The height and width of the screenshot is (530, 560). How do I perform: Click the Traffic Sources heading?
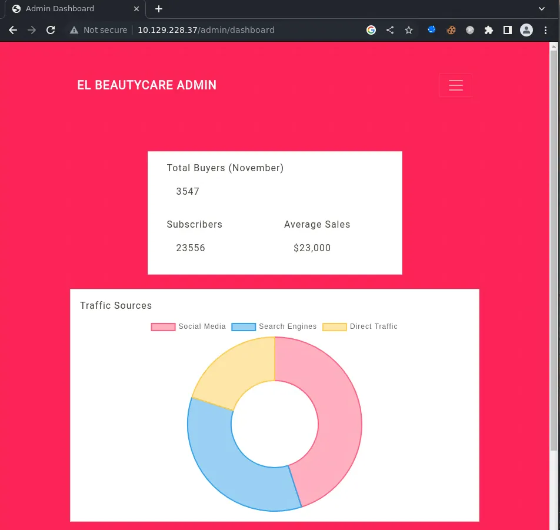pyautogui.click(x=116, y=305)
